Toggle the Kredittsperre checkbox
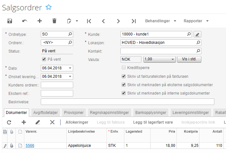 coord(124,67)
